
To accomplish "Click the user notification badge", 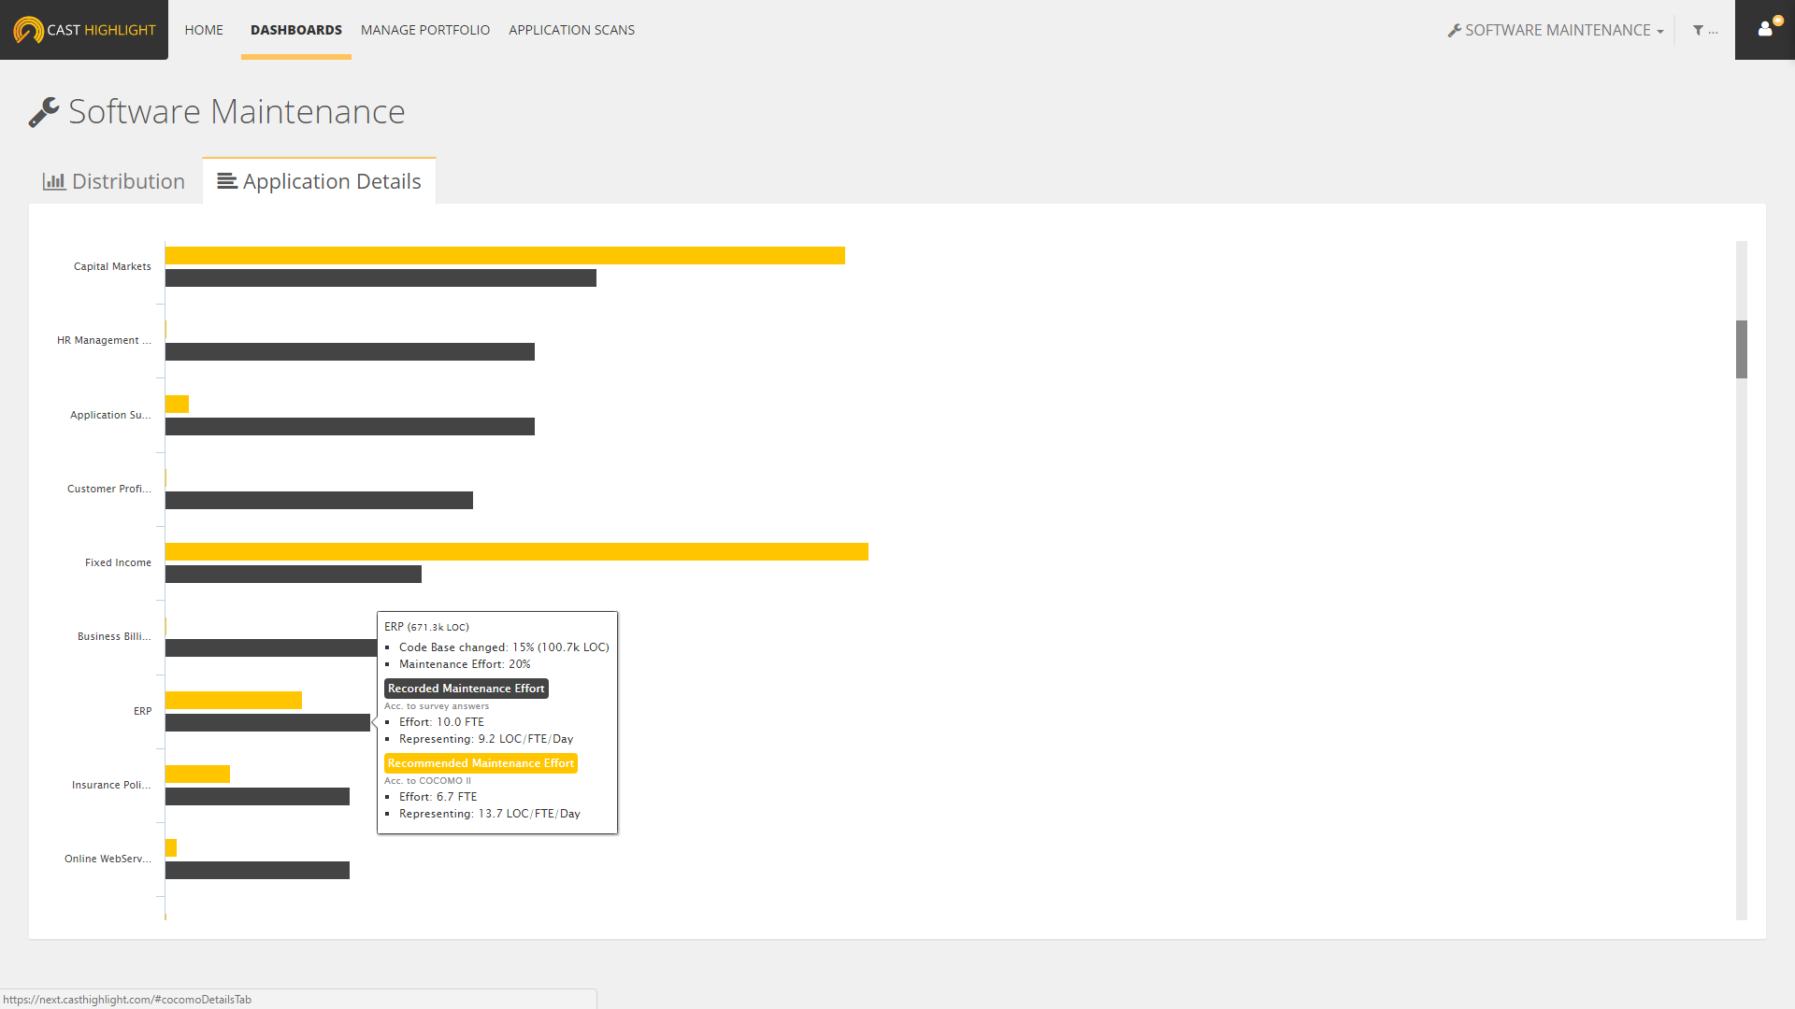I will coord(1778,21).
